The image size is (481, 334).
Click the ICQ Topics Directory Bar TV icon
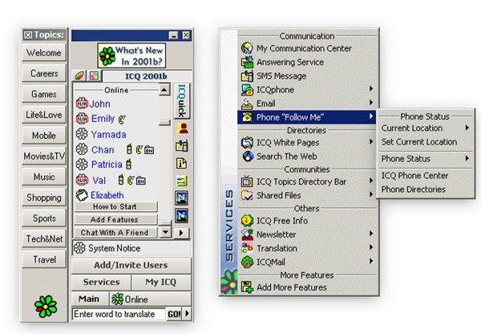[x=247, y=181]
